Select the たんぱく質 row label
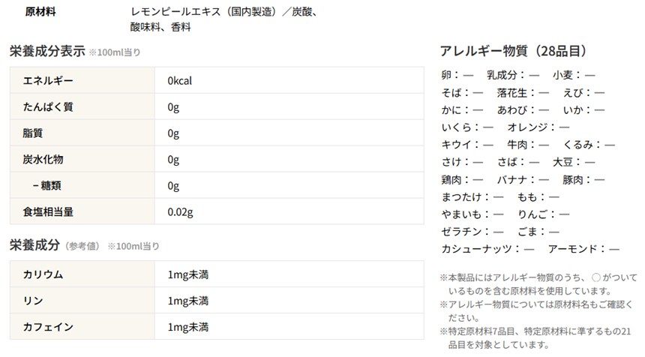This screenshot has width=645, height=357. [x=48, y=107]
